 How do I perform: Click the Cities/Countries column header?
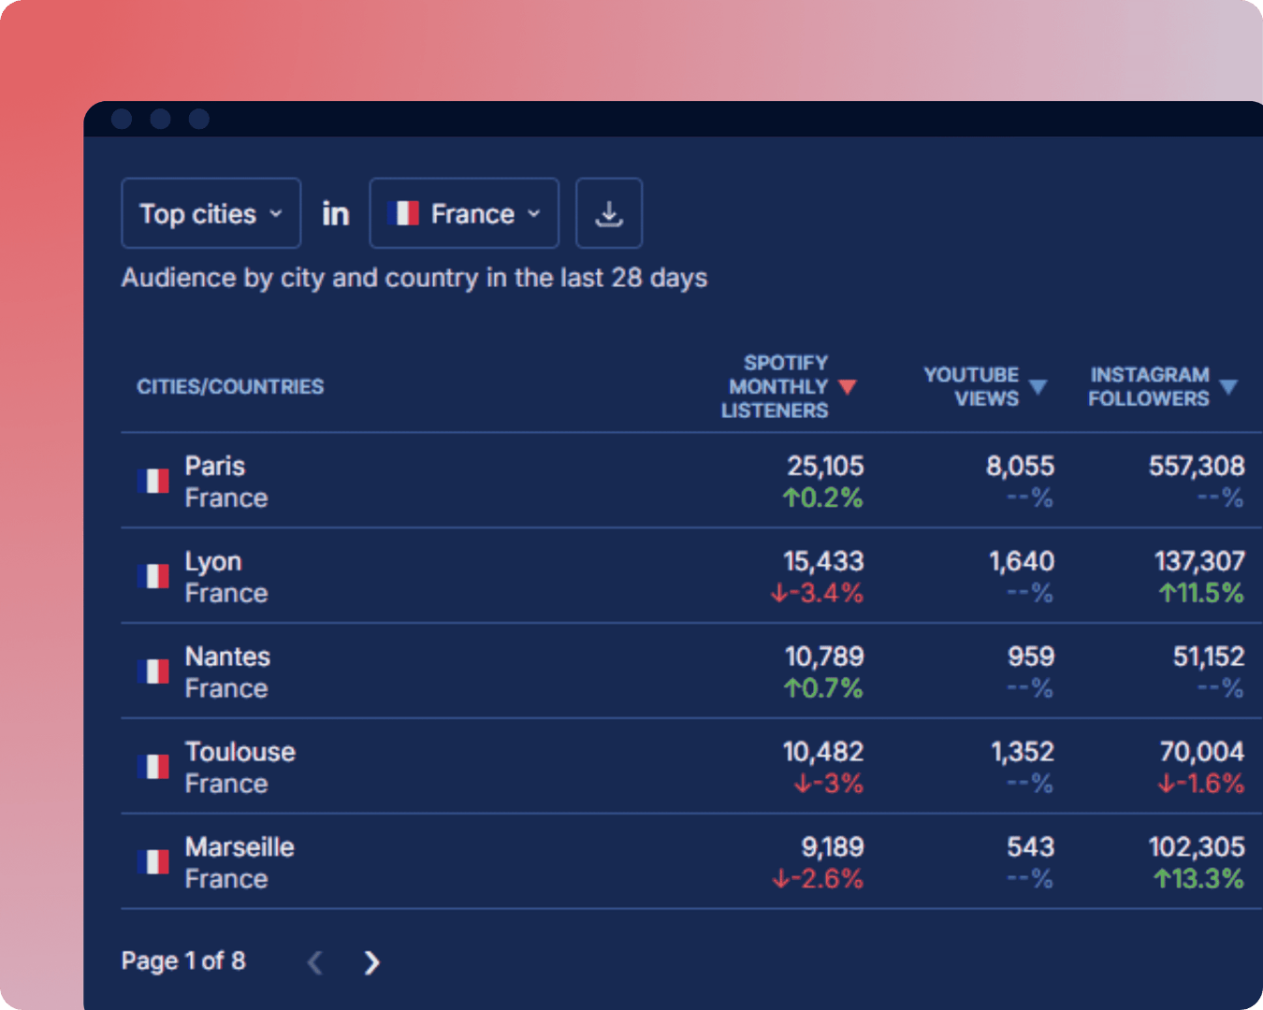click(230, 386)
